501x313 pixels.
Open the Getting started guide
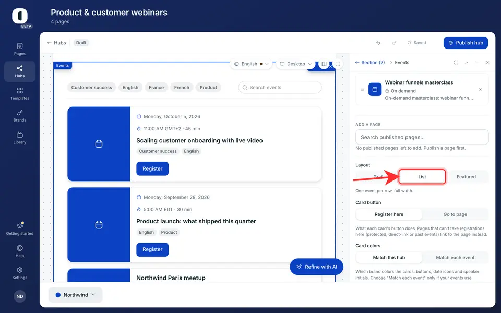(x=19, y=228)
